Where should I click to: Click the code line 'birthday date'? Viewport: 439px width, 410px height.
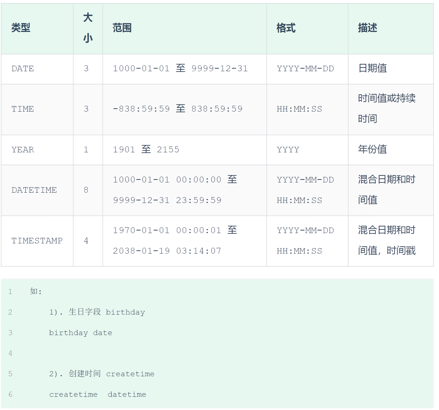[x=81, y=333]
